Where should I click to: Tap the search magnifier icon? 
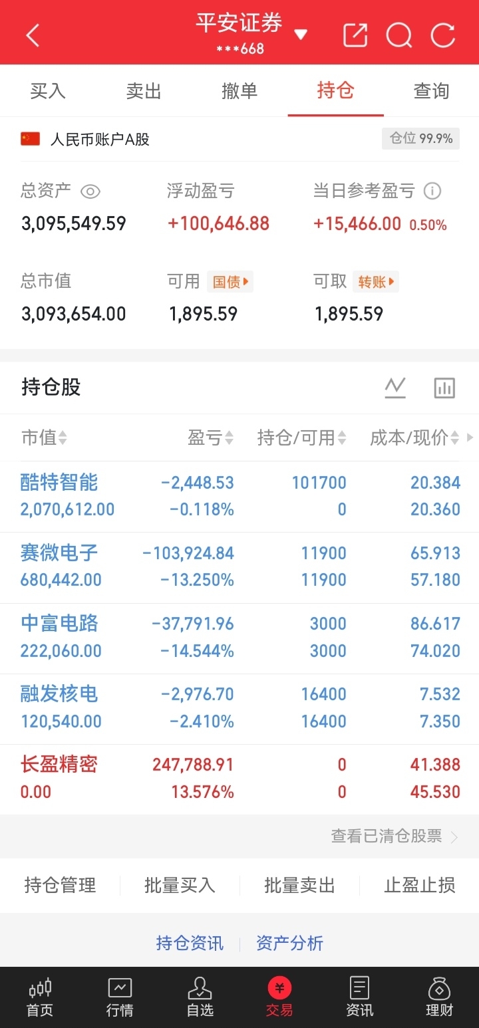399,35
